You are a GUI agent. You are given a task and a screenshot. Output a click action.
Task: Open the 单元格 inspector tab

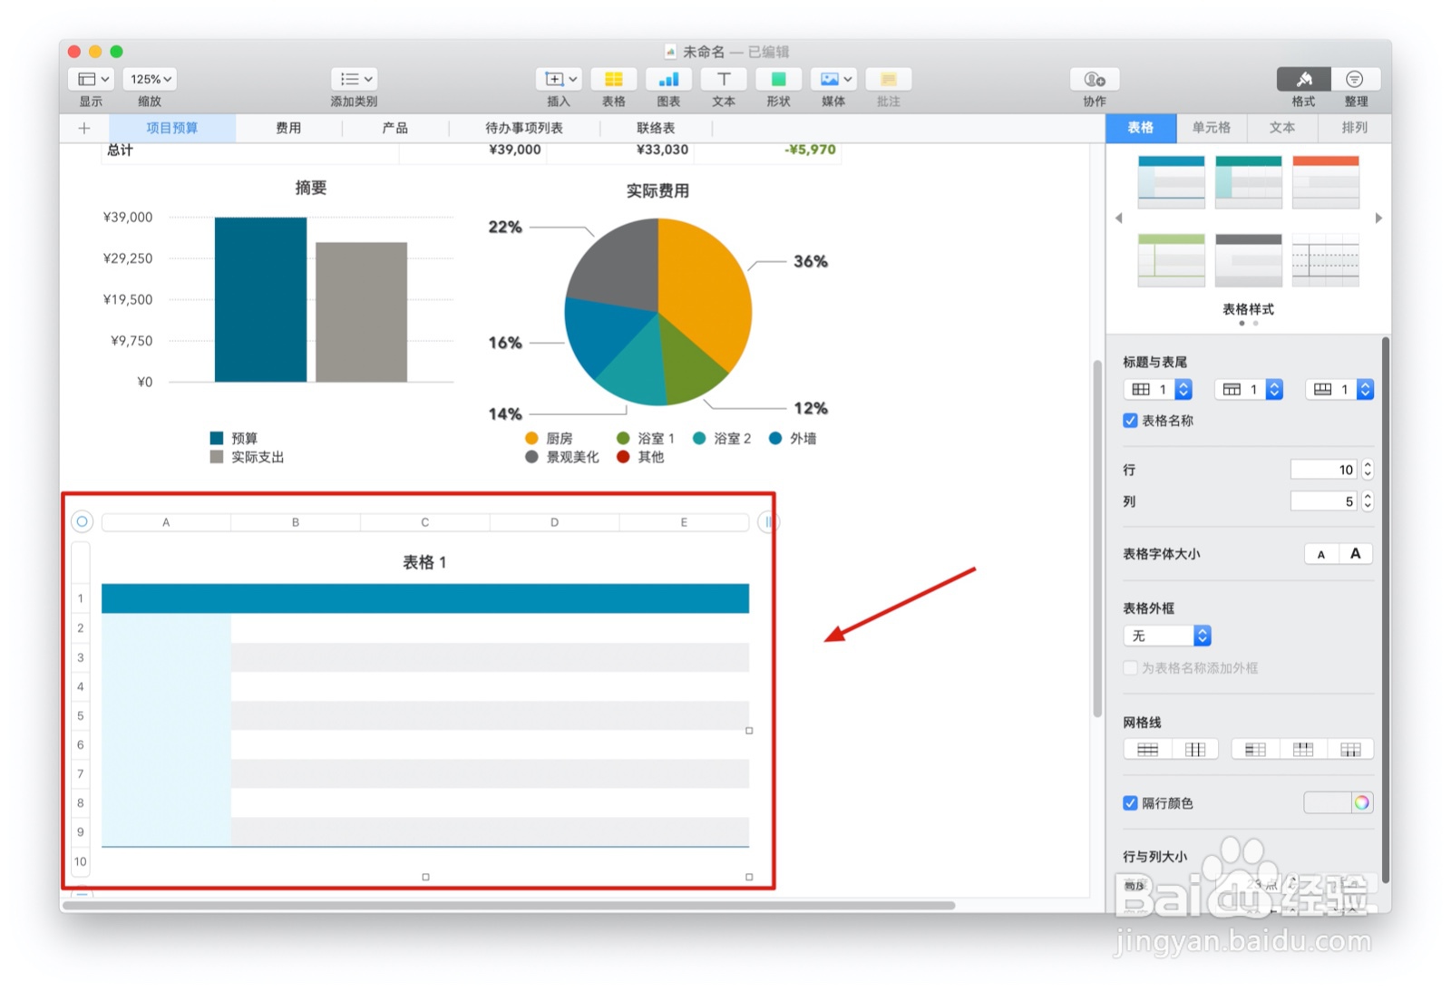[1212, 128]
